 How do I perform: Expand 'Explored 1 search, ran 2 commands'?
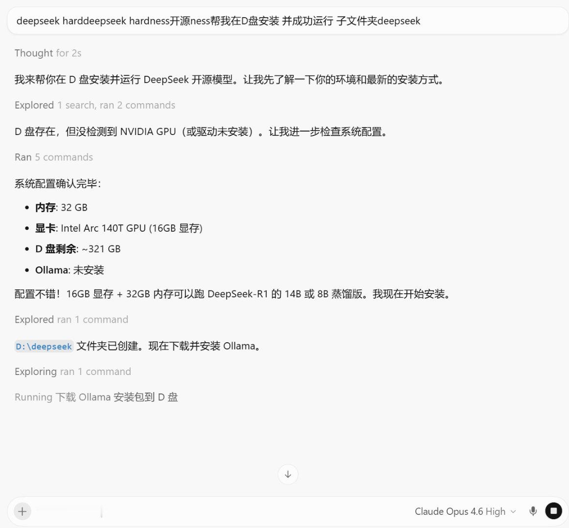(x=95, y=105)
